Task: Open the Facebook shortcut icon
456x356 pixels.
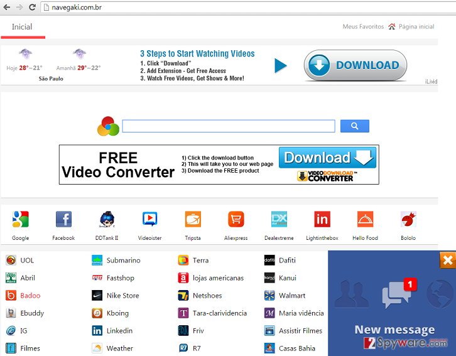Action: (63, 219)
